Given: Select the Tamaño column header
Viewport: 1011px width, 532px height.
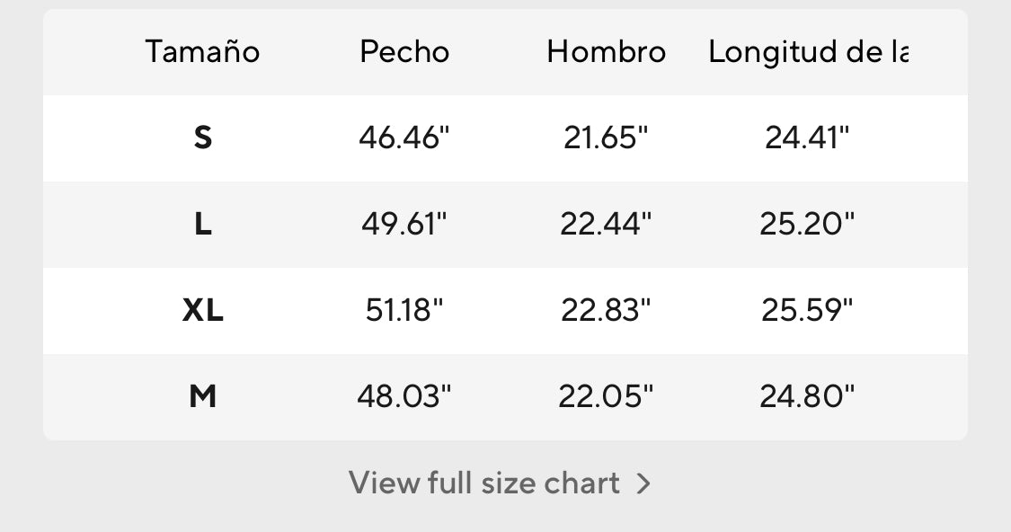Looking at the screenshot, I should point(202,51).
